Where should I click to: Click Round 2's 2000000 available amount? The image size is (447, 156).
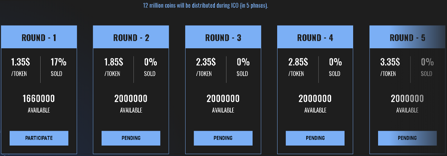131,99
